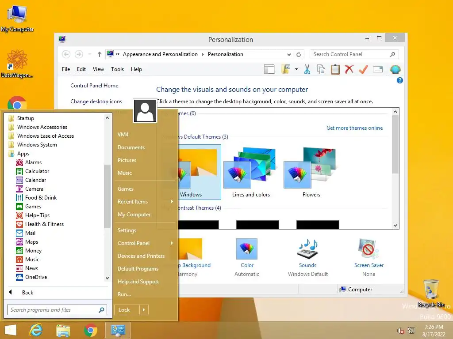453x339 pixels.
Task: Click the Cut scissors toolbar icon
Action: pos(307,69)
